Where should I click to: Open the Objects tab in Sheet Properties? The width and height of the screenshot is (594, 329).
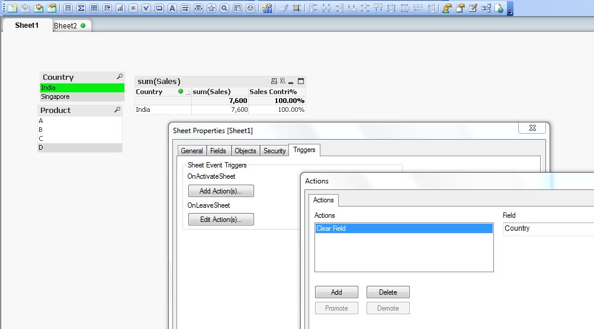[x=246, y=151]
